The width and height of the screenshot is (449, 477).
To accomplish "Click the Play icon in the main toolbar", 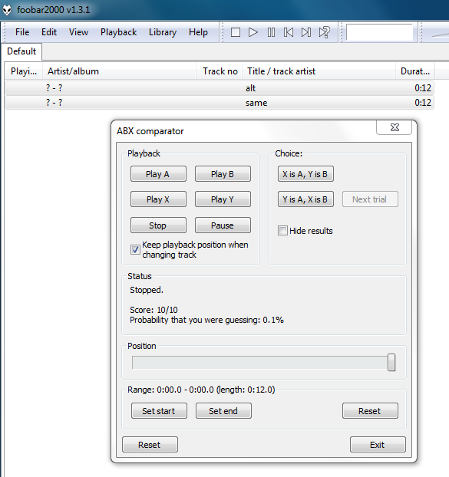I will [253, 32].
